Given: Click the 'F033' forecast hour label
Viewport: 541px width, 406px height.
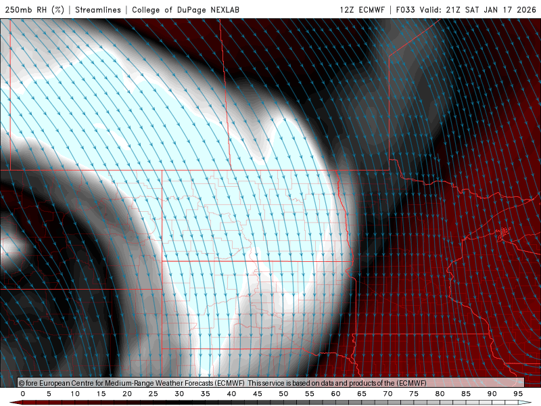Looking at the screenshot, I should 406,9.
